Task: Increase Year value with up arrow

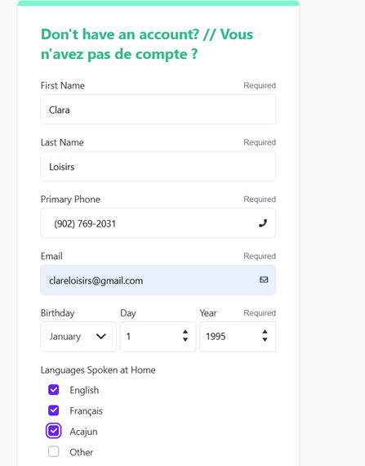Action: click(265, 332)
